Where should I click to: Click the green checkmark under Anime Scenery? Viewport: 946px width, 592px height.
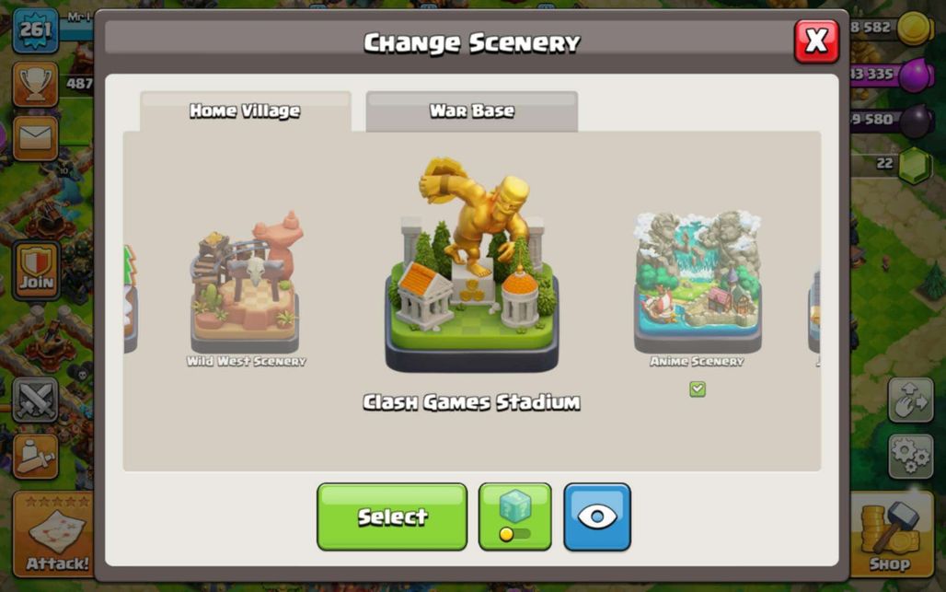[698, 389]
